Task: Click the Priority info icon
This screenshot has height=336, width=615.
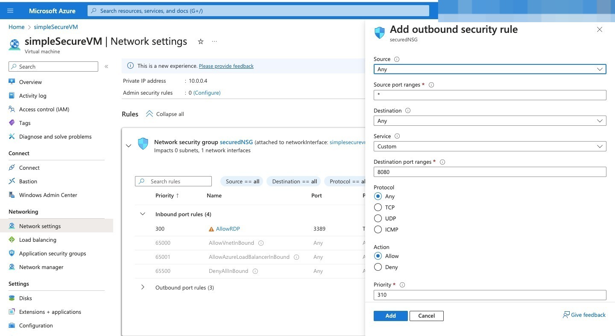Action: tap(402, 285)
